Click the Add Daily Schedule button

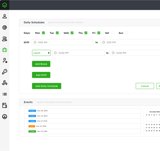(x=47, y=86)
